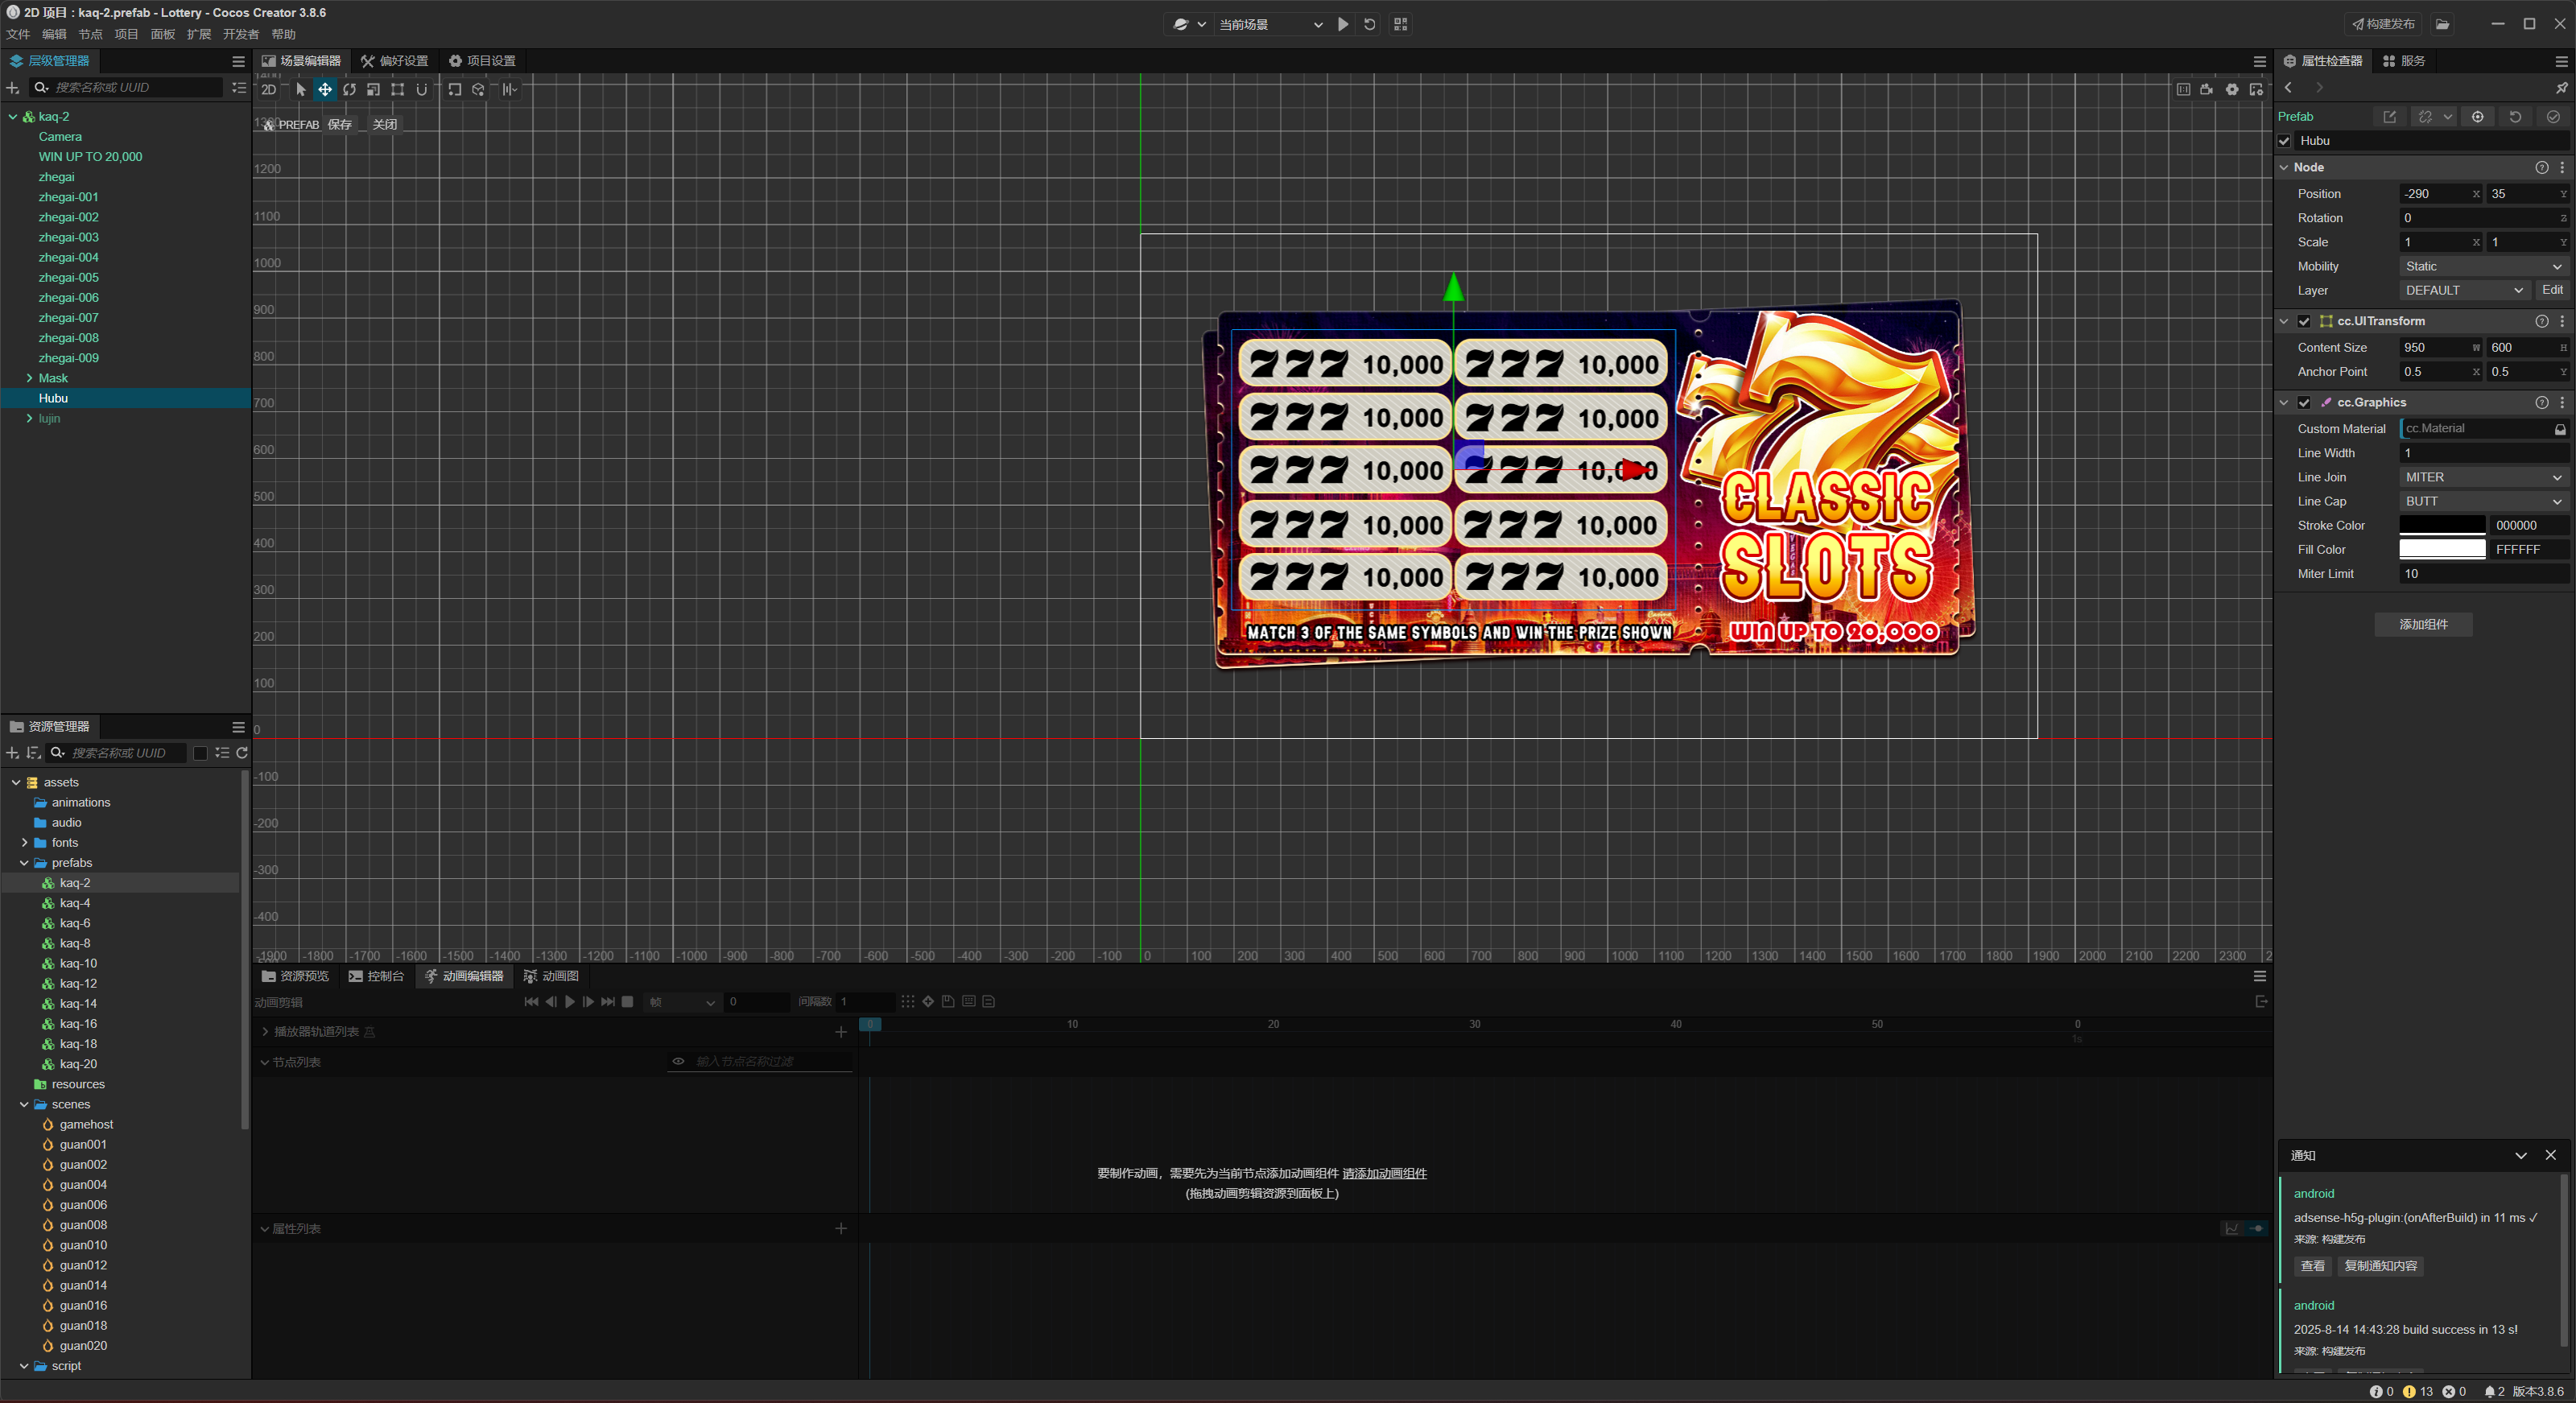Click the pin icon in the inspector
This screenshot has width=2576, height=1403.
point(2561,88)
